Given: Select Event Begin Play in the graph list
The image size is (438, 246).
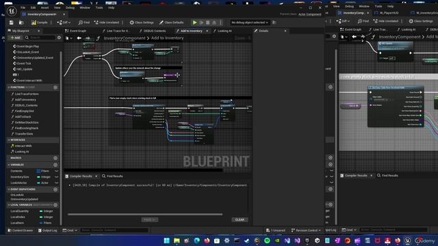Looking at the screenshot, I should coord(27,46).
